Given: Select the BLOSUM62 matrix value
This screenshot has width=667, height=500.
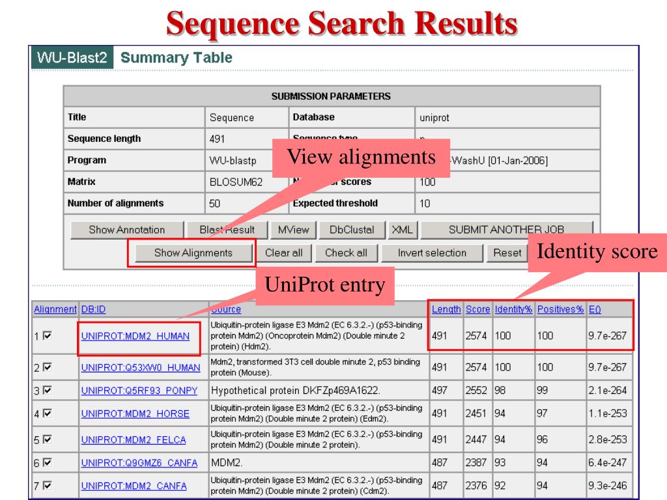Looking at the screenshot, I should point(236,182).
